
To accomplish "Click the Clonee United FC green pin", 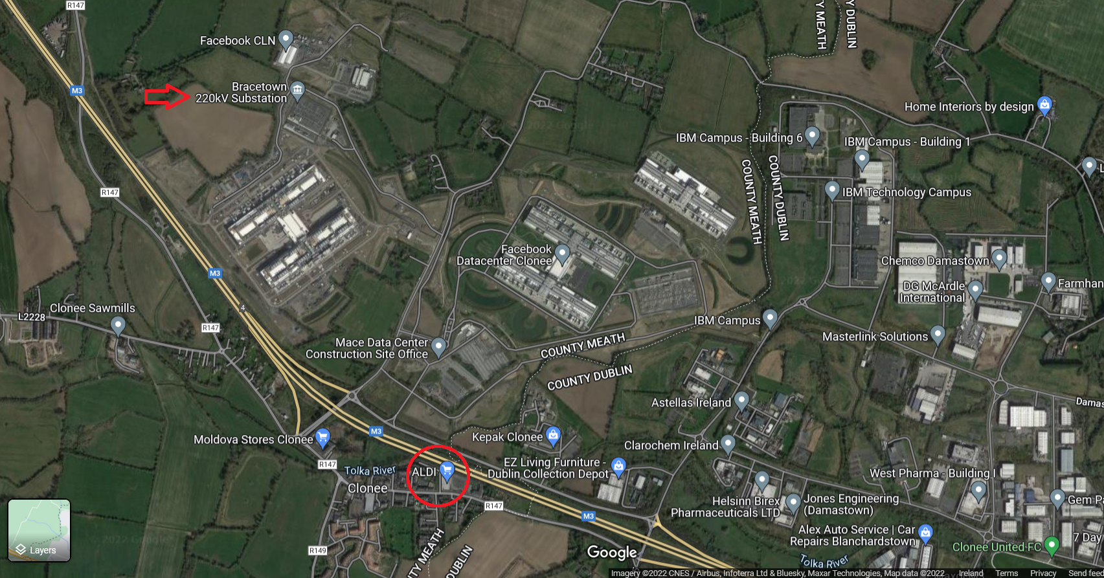I will (x=1052, y=546).
